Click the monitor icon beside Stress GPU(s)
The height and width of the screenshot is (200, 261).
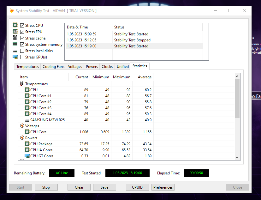pos(15,57)
